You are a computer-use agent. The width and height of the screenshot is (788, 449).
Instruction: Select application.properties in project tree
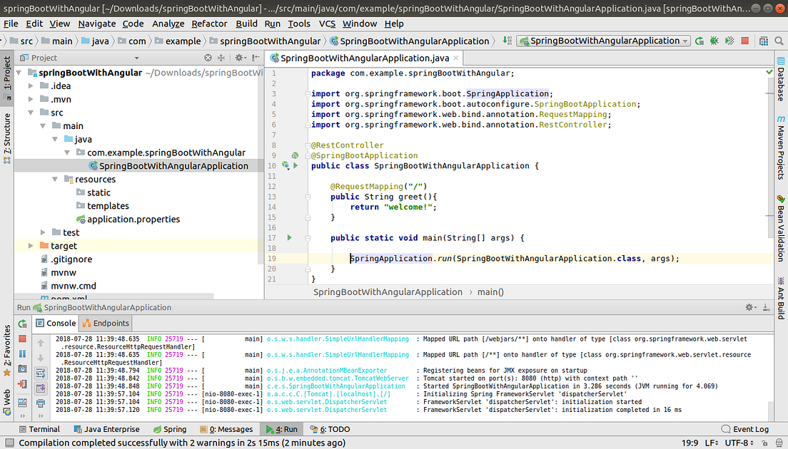coord(128,220)
